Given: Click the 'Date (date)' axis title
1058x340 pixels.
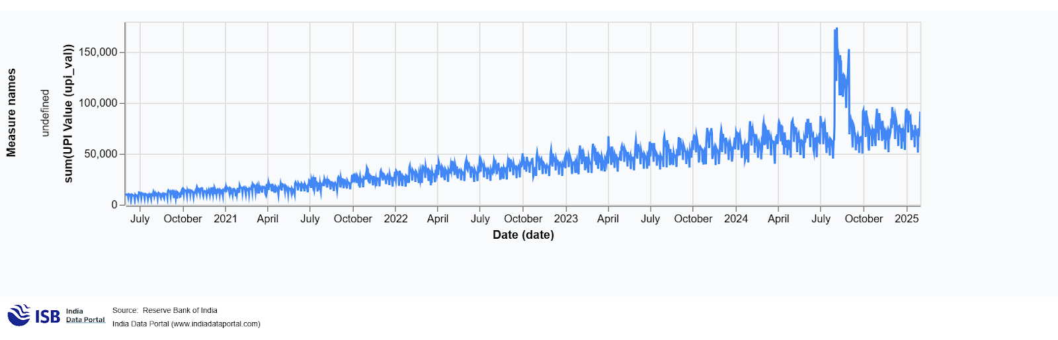Looking at the screenshot, I should (x=523, y=235).
